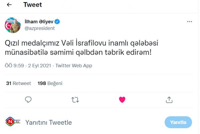View the 31 Retweet list
The width and height of the screenshot is (200, 134).
point(18,83)
